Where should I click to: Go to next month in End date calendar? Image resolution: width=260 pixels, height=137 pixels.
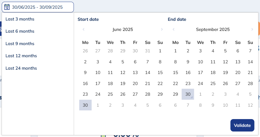tap(252, 29)
